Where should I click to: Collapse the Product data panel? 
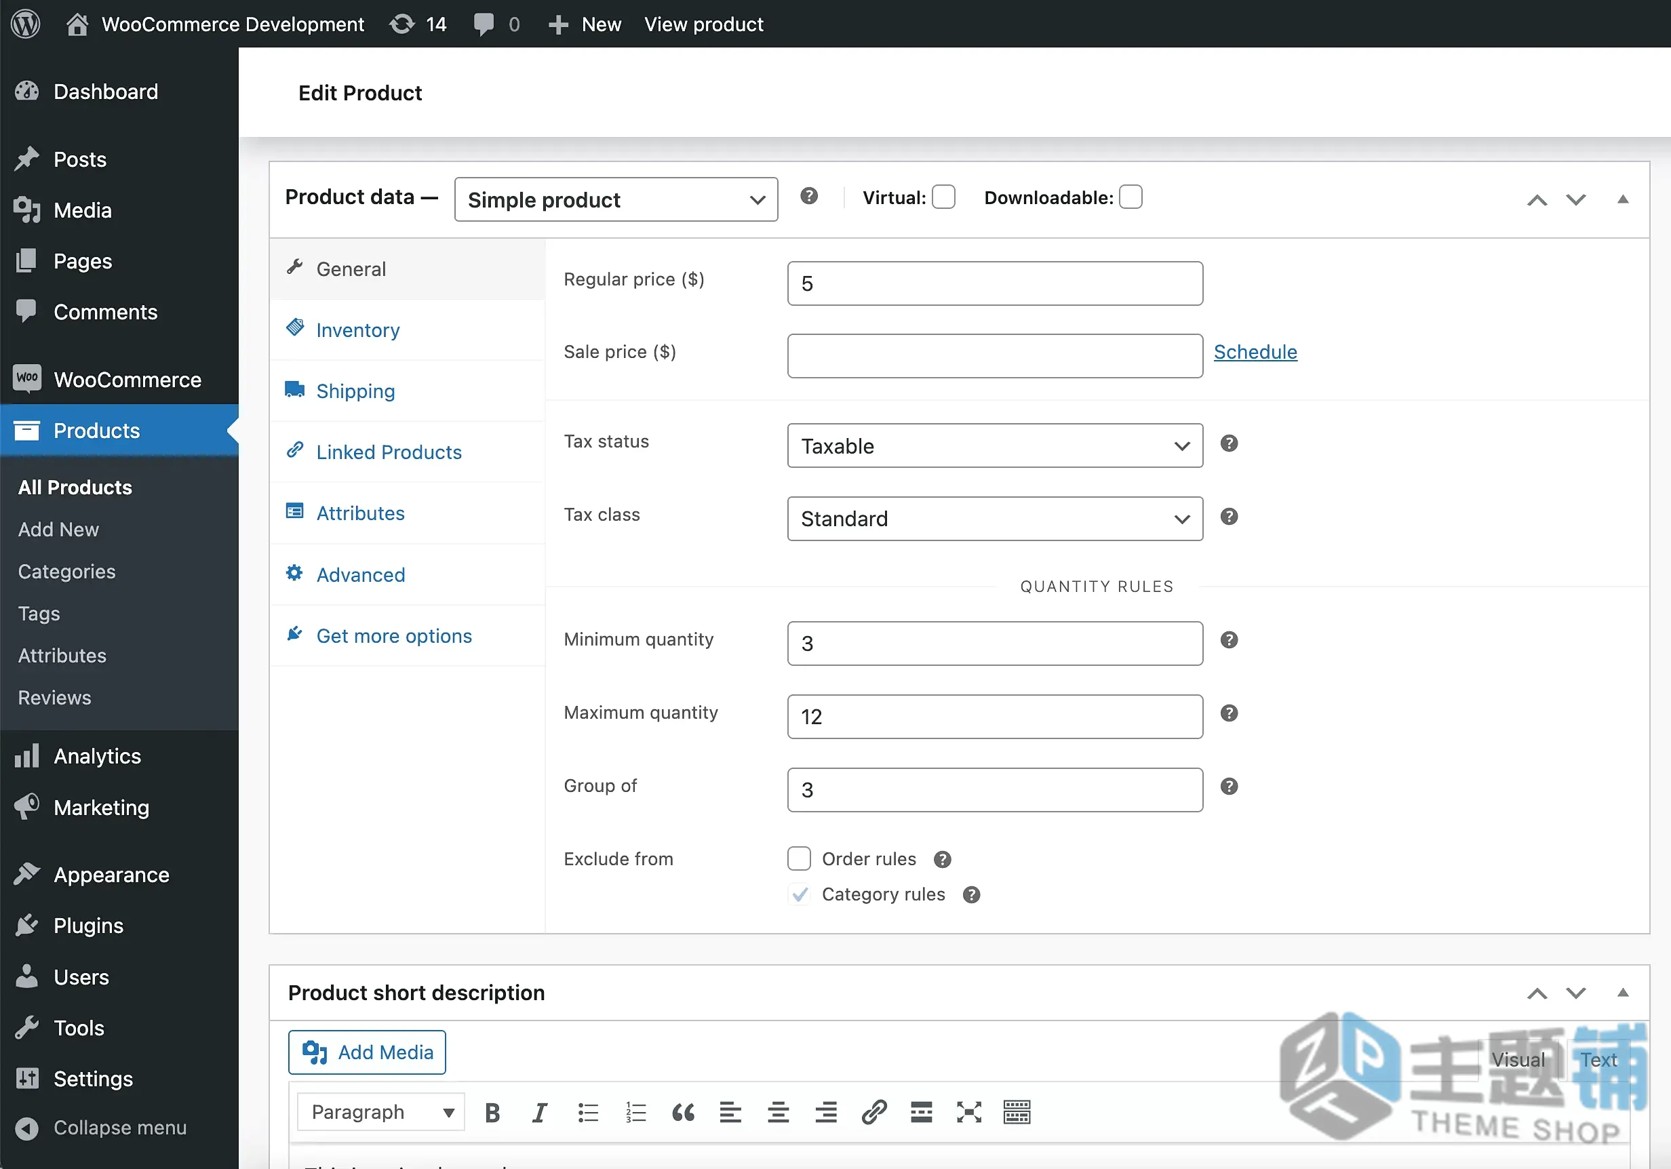click(1622, 199)
